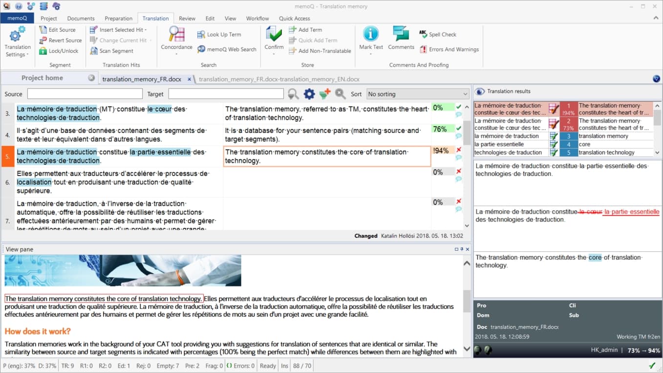Open Translation Settings in the ribbon
The width and height of the screenshot is (663, 373).
[18, 42]
